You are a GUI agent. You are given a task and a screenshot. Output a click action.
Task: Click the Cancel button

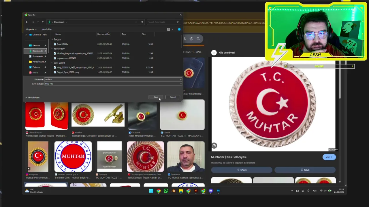point(173,97)
